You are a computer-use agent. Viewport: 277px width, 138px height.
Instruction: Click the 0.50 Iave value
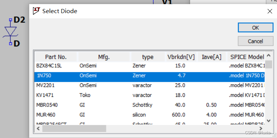click(211, 105)
